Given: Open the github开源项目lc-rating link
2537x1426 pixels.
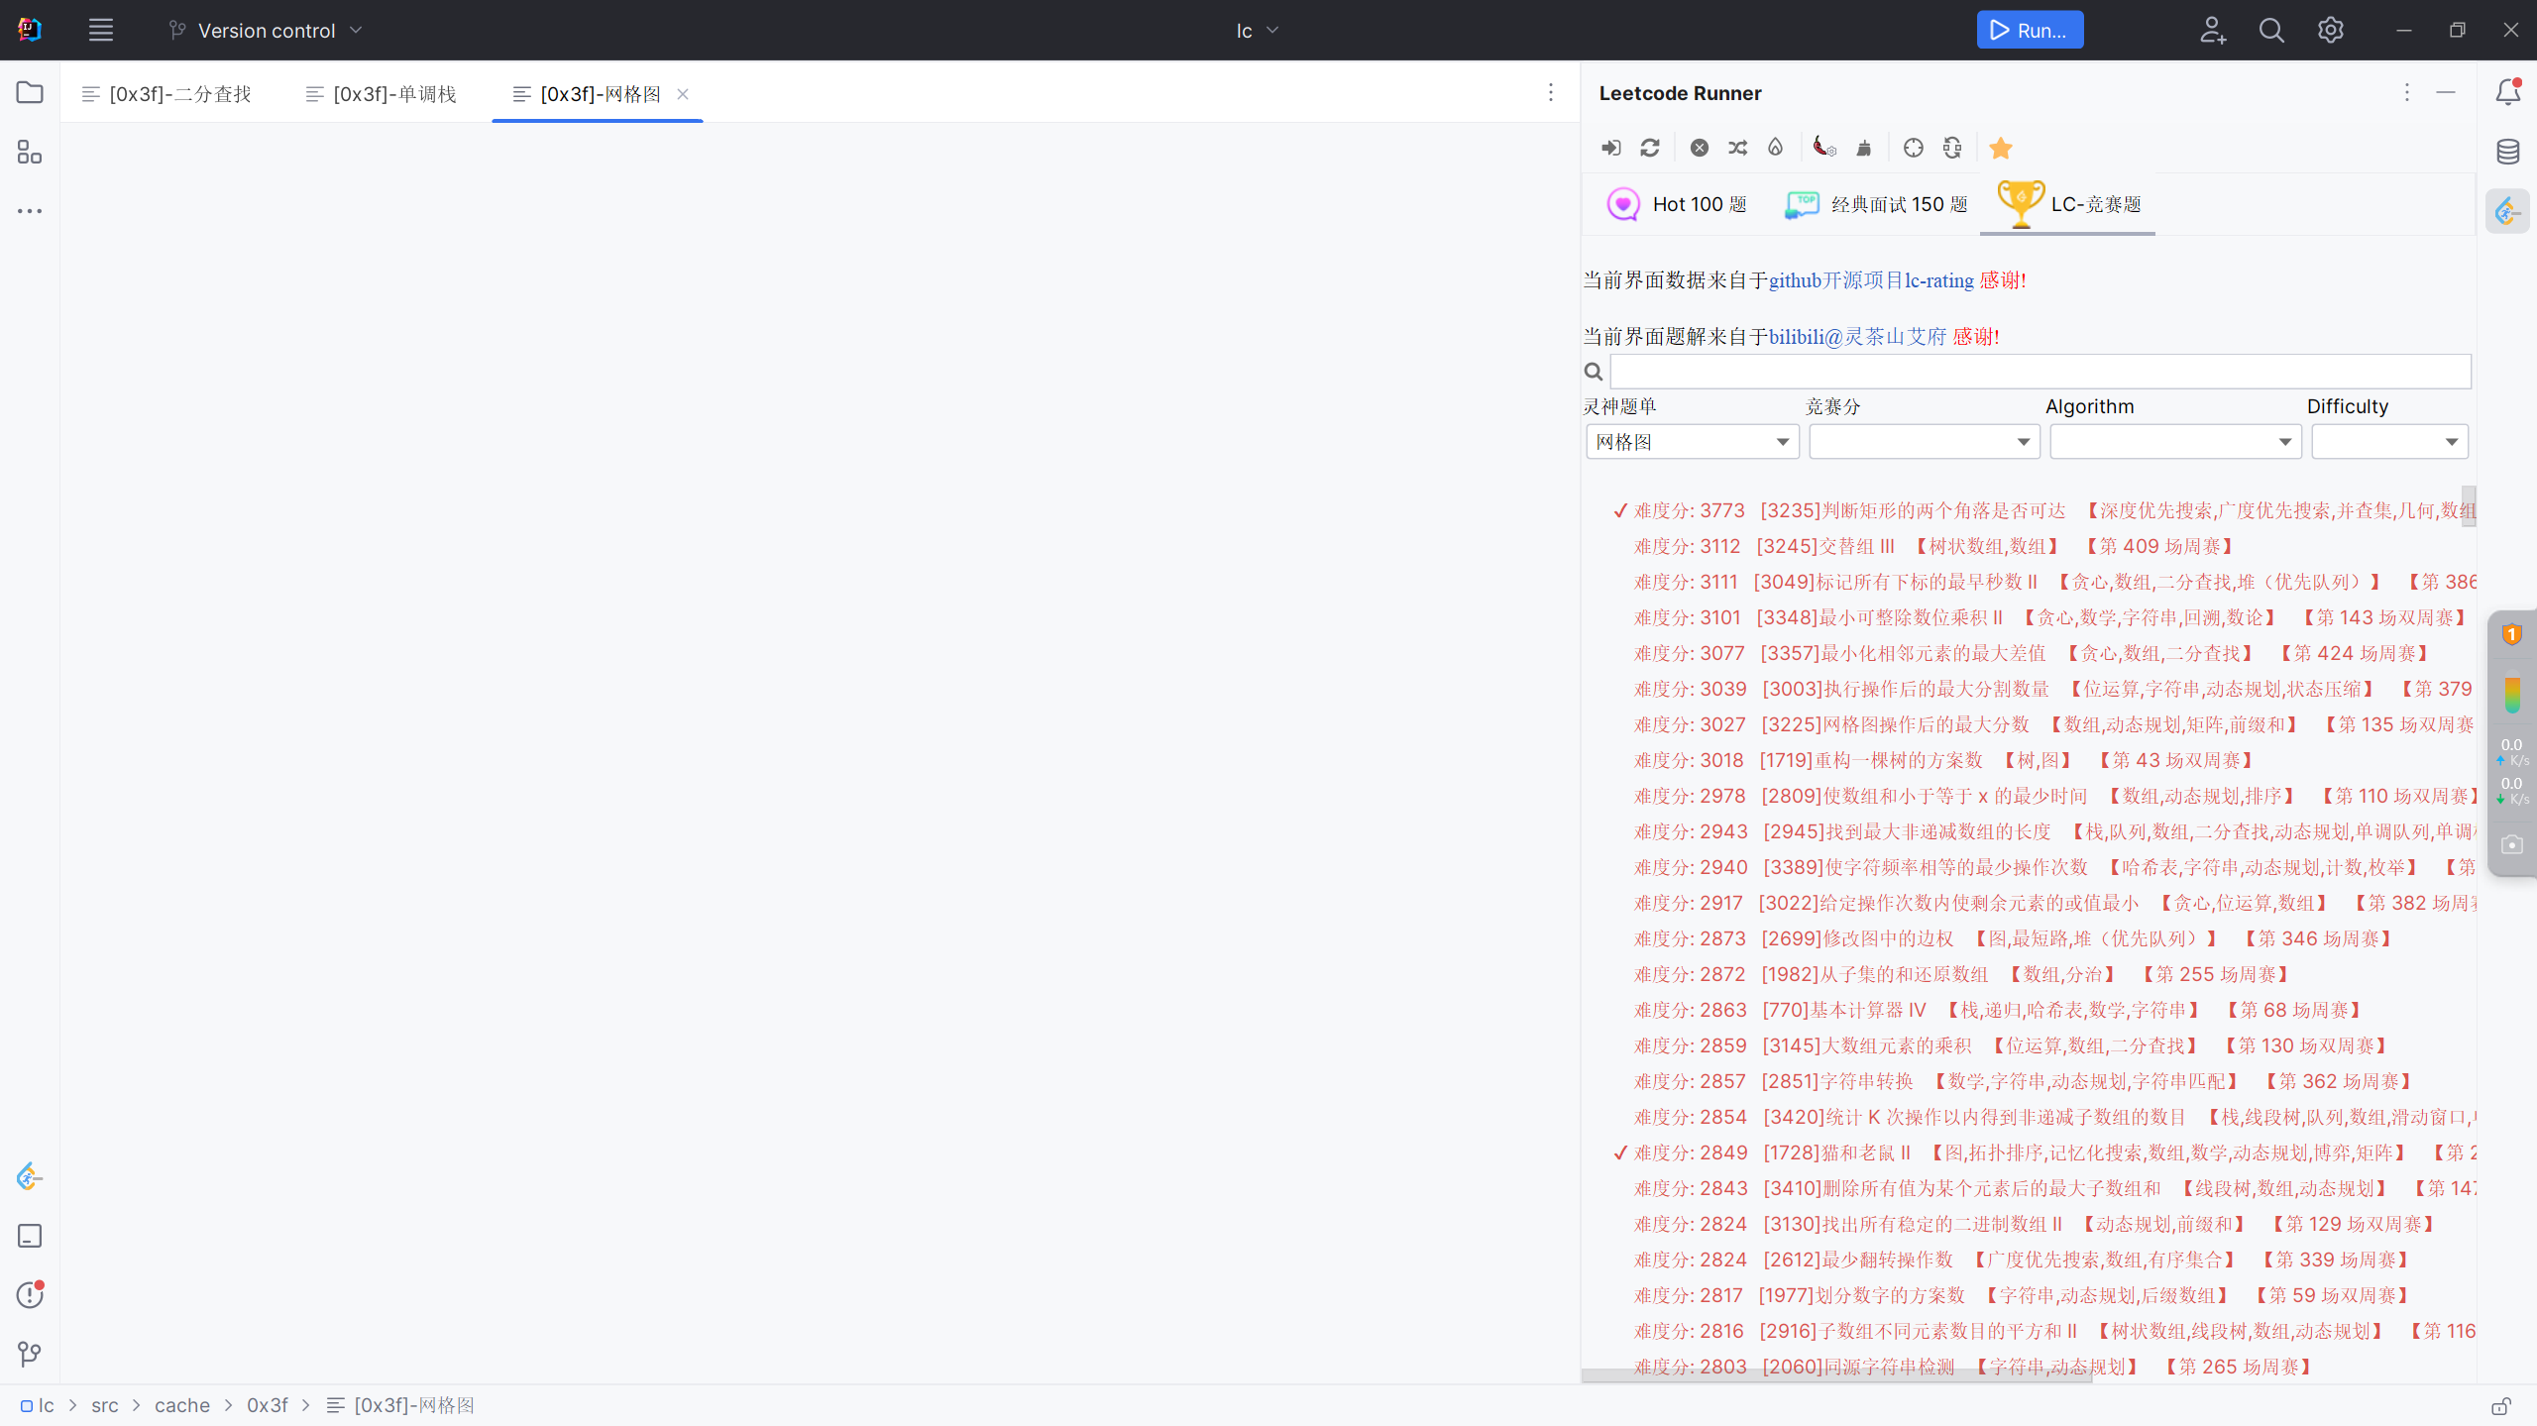Looking at the screenshot, I should coord(1871,280).
